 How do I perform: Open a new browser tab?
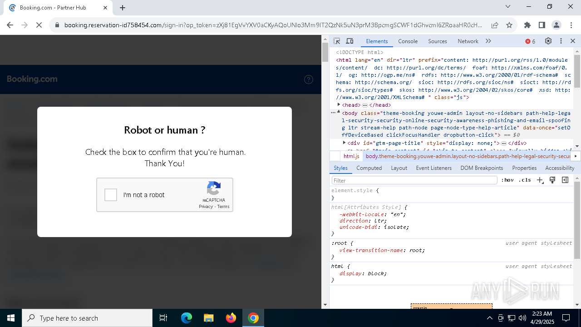click(123, 8)
